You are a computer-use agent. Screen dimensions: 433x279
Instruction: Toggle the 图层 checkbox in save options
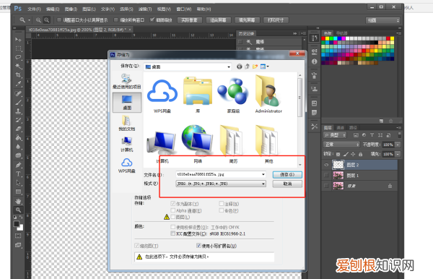pyautogui.click(x=173, y=217)
